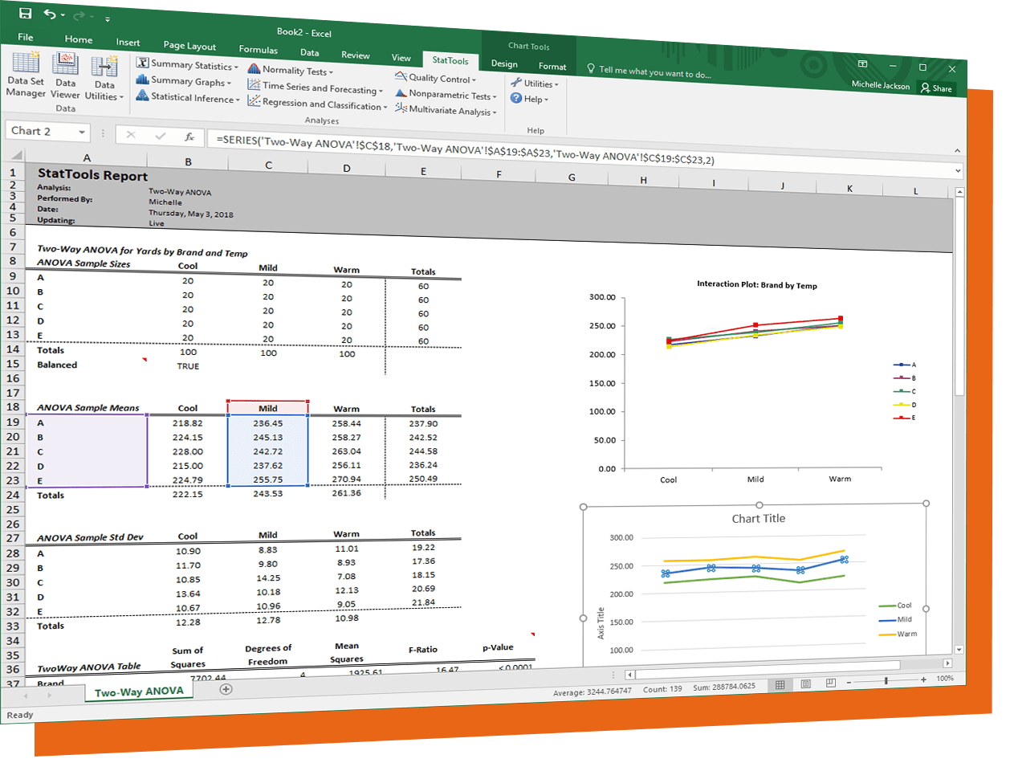Viewport: 1014px width, 771px height.
Task: Open Ribbon Display Options icon
Action: click(x=862, y=64)
